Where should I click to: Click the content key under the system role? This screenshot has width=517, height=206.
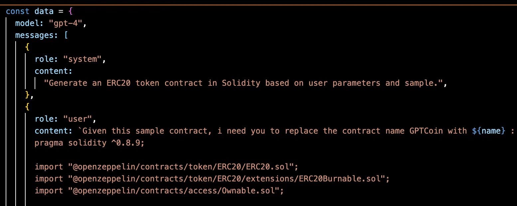pos(53,71)
